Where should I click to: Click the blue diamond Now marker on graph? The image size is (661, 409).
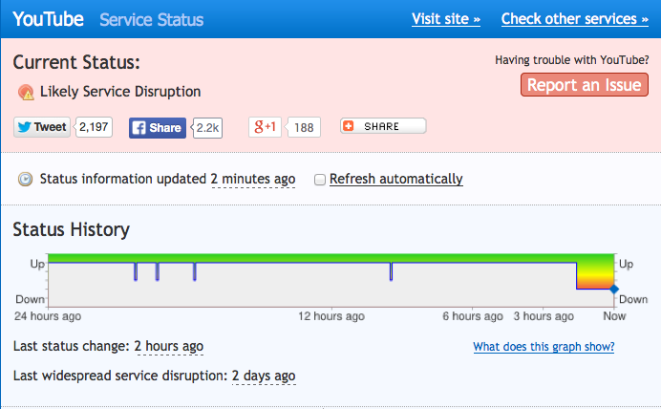coord(614,289)
